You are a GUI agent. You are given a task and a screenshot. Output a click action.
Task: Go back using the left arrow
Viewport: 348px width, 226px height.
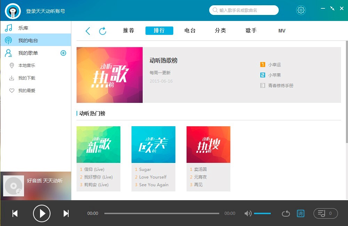coord(88,31)
